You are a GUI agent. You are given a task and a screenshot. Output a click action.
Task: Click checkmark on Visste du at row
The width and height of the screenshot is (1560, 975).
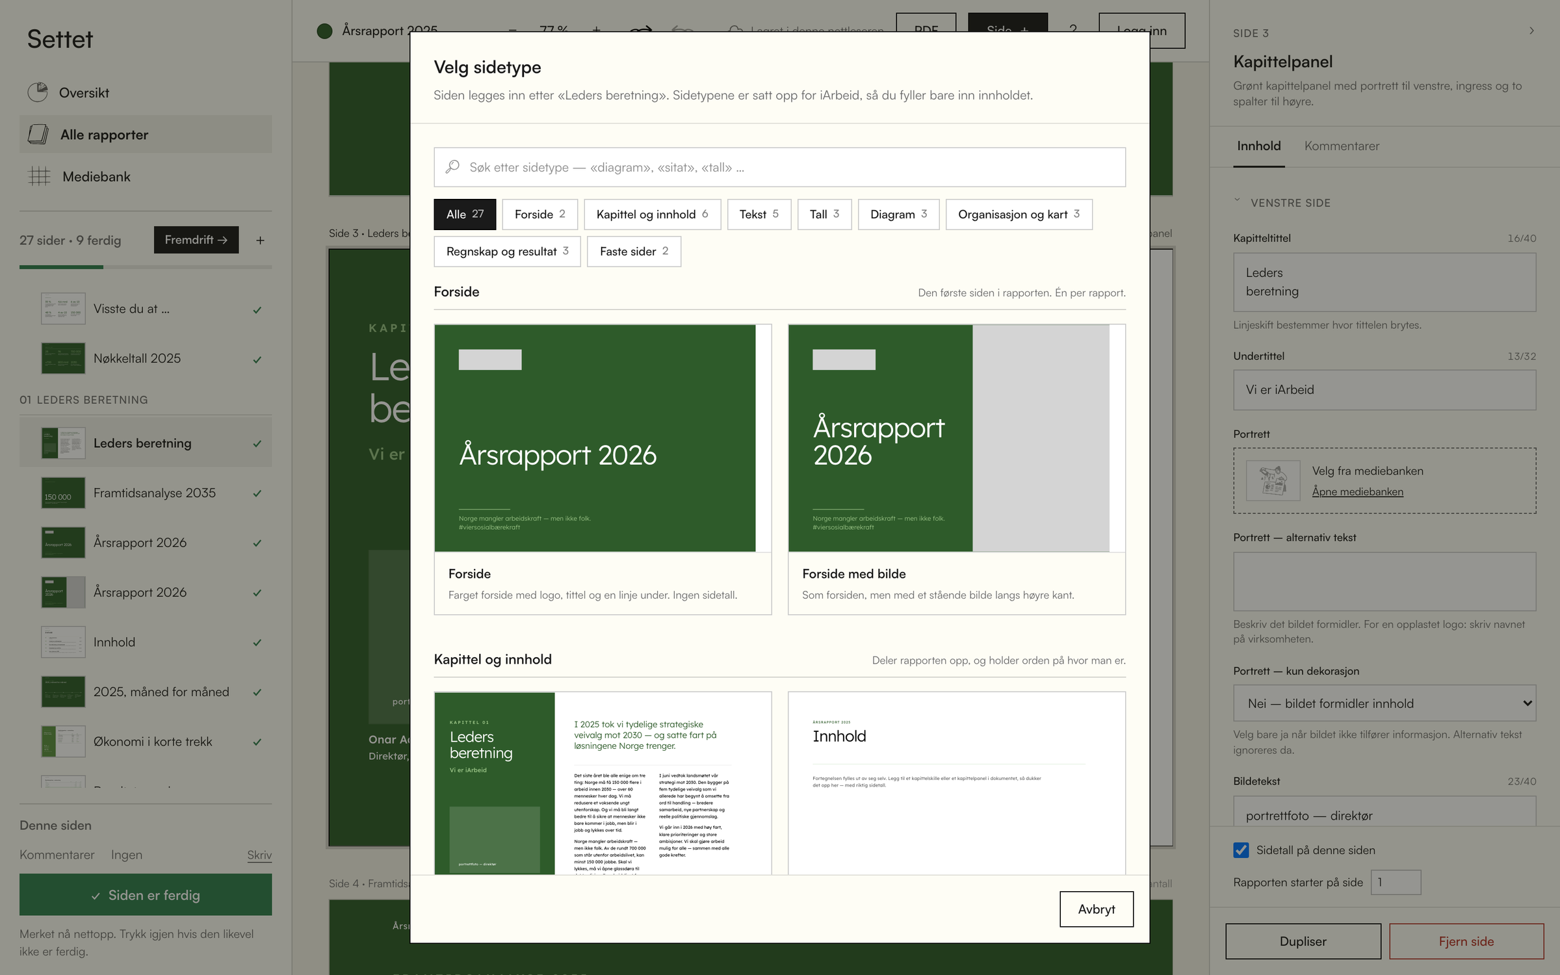[257, 310]
